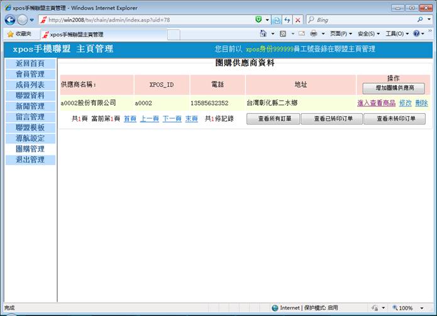Click the browser Back arrow button
437x316 pixels.
click(x=10, y=20)
